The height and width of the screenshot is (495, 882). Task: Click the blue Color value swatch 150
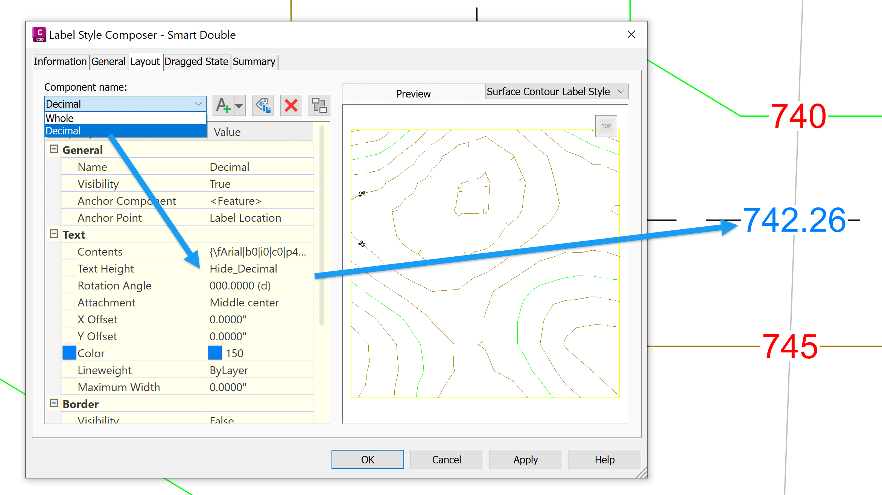click(215, 353)
